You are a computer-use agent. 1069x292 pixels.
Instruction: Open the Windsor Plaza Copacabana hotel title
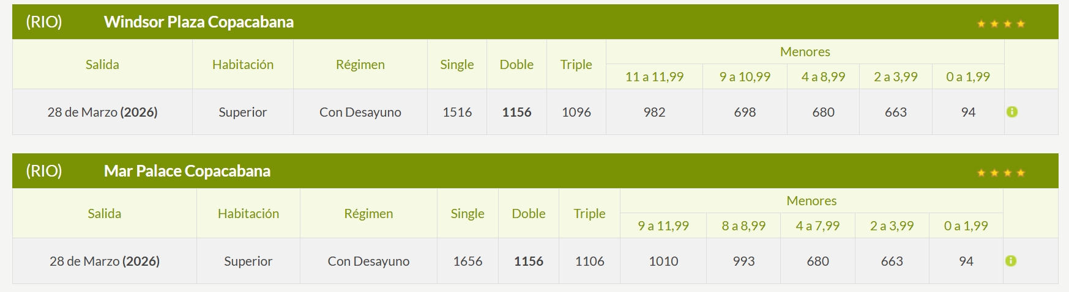coord(198,22)
